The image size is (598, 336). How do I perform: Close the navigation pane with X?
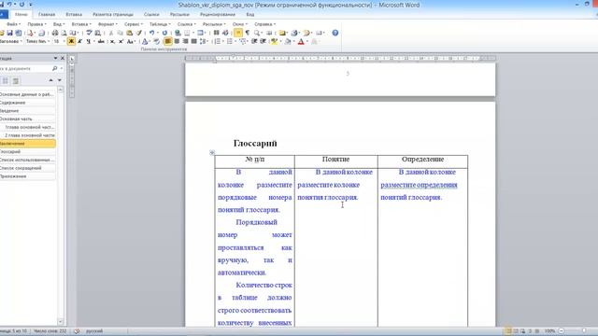click(63, 58)
